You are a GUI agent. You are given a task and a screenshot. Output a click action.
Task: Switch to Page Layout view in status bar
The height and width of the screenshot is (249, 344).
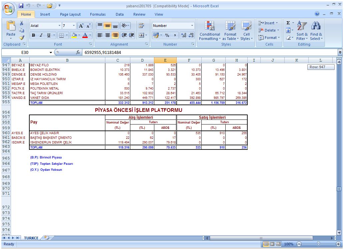coord(272,244)
